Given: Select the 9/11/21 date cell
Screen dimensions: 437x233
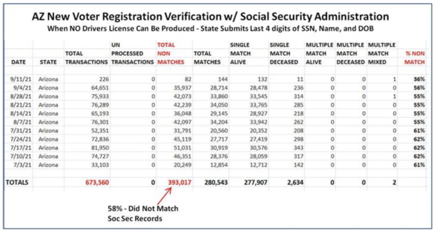Looking at the screenshot, I should (x=20, y=79).
